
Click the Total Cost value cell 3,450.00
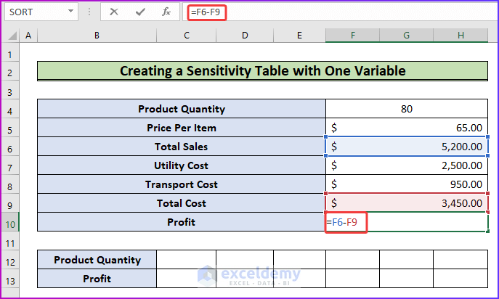pyautogui.click(x=407, y=203)
